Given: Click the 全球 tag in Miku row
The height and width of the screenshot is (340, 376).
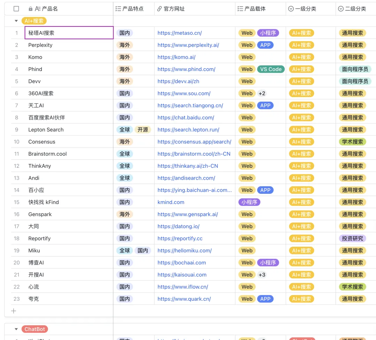Looking at the screenshot, I should pyautogui.click(x=125, y=251).
